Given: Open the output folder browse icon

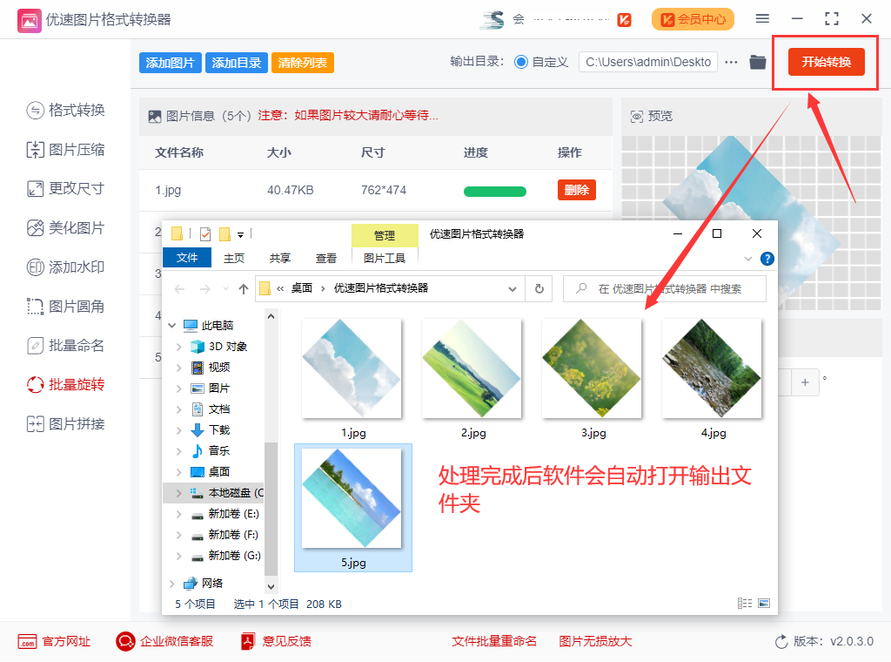Looking at the screenshot, I should pos(757,62).
